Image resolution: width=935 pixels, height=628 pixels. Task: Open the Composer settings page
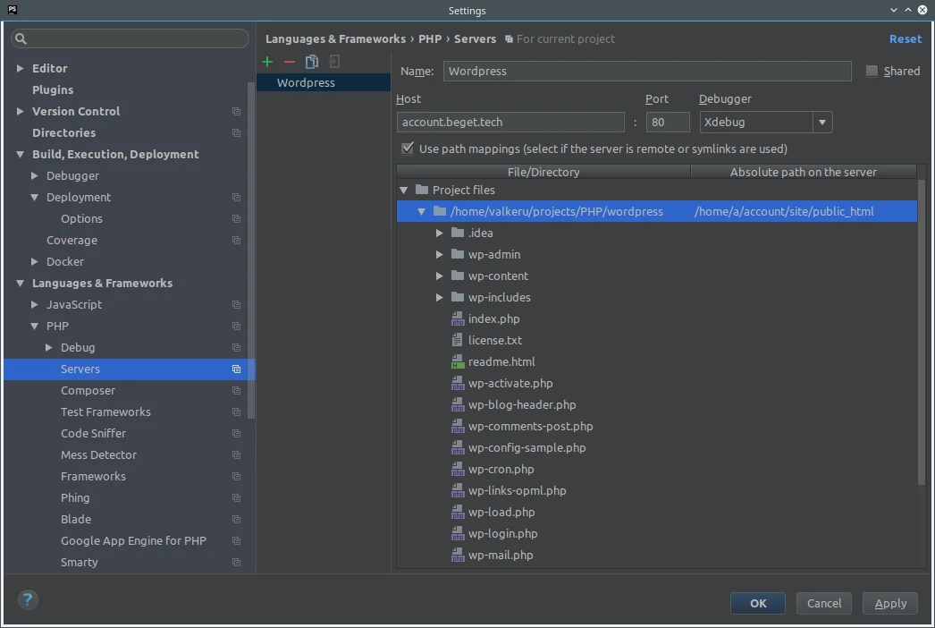(x=88, y=390)
